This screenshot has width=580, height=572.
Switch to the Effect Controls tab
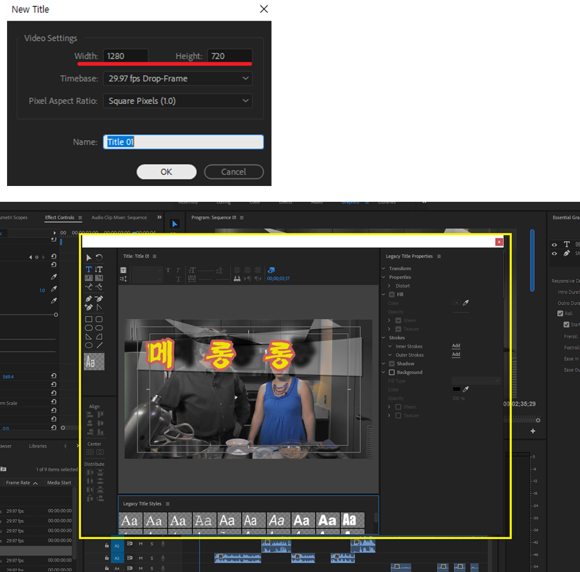(x=59, y=218)
